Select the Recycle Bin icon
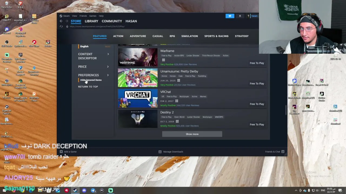 coord(7,4)
